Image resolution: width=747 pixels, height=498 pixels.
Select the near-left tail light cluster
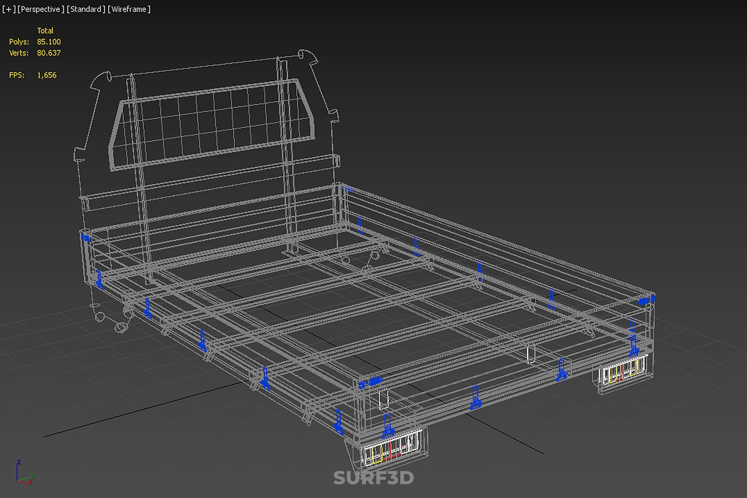point(391,449)
